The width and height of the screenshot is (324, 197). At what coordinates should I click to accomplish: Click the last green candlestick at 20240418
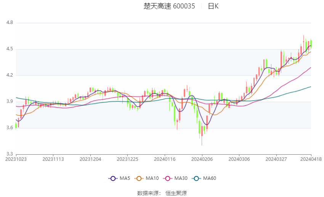click(311, 44)
